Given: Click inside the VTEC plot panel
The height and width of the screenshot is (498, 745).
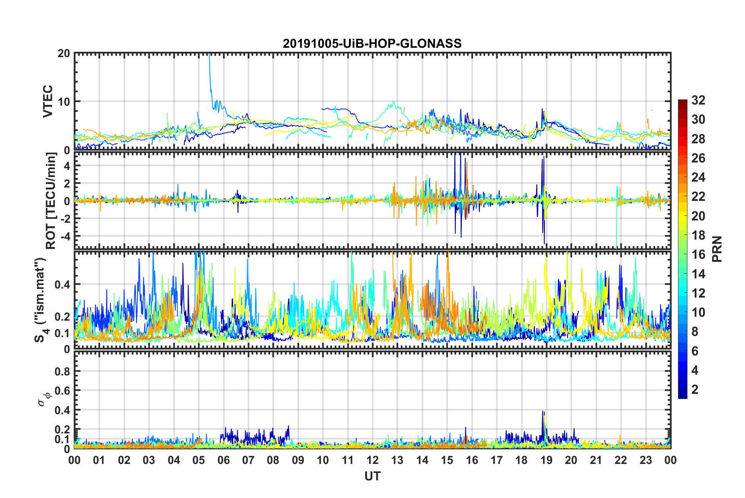Looking at the screenshot, I should coord(372,101).
